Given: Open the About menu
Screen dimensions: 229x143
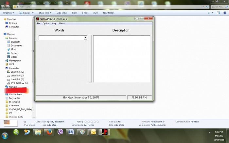Looking at the screenshot, I should pyautogui.click(x=62, y=24).
